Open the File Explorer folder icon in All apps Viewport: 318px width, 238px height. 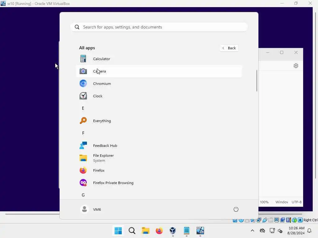(x=83, y=158)
